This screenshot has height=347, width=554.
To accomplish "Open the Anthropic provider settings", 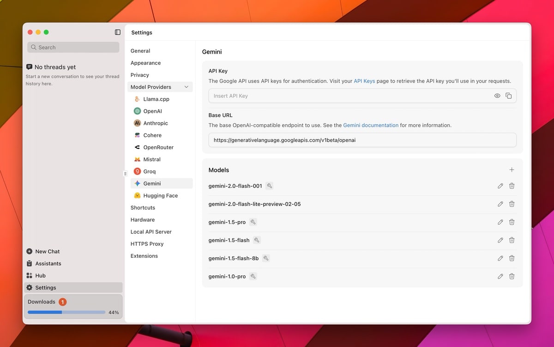I will point(156,123).
